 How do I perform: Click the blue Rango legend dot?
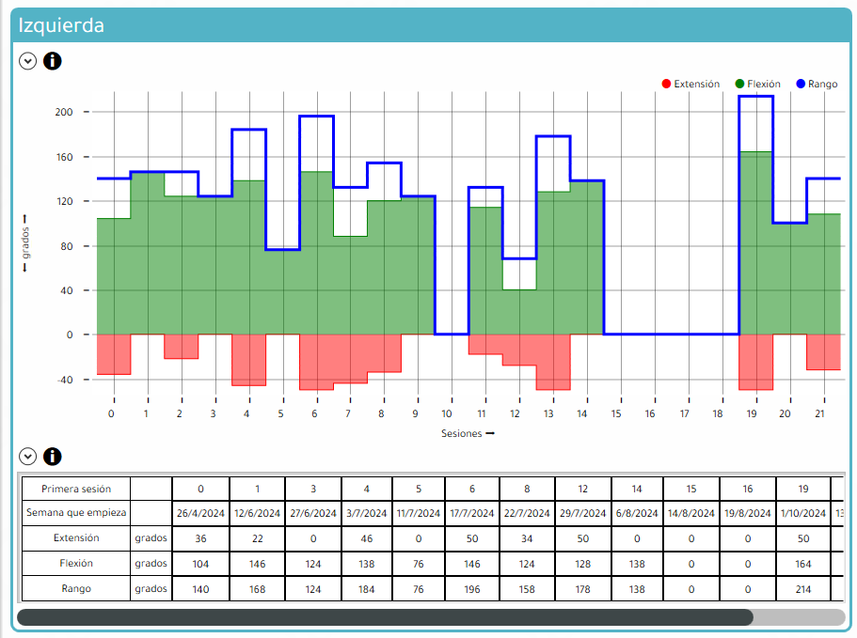click(801, 84)
